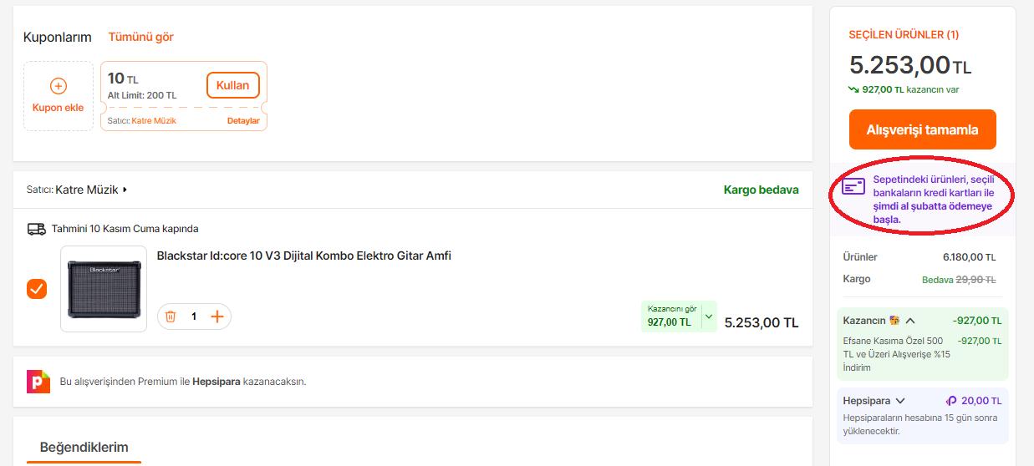Open the Blackstar Id:core 10 V3 product title

(x=303, y=256)
